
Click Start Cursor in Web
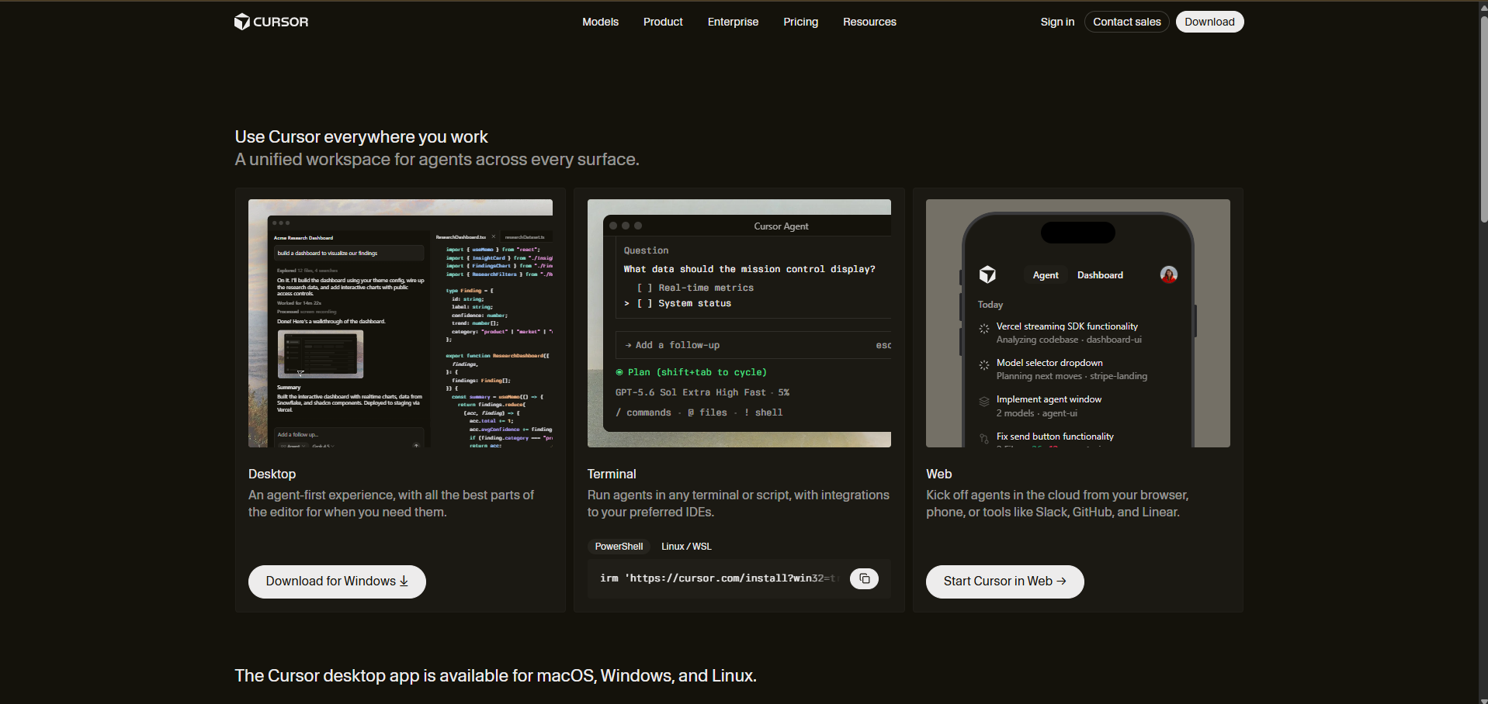point(1004,581)
